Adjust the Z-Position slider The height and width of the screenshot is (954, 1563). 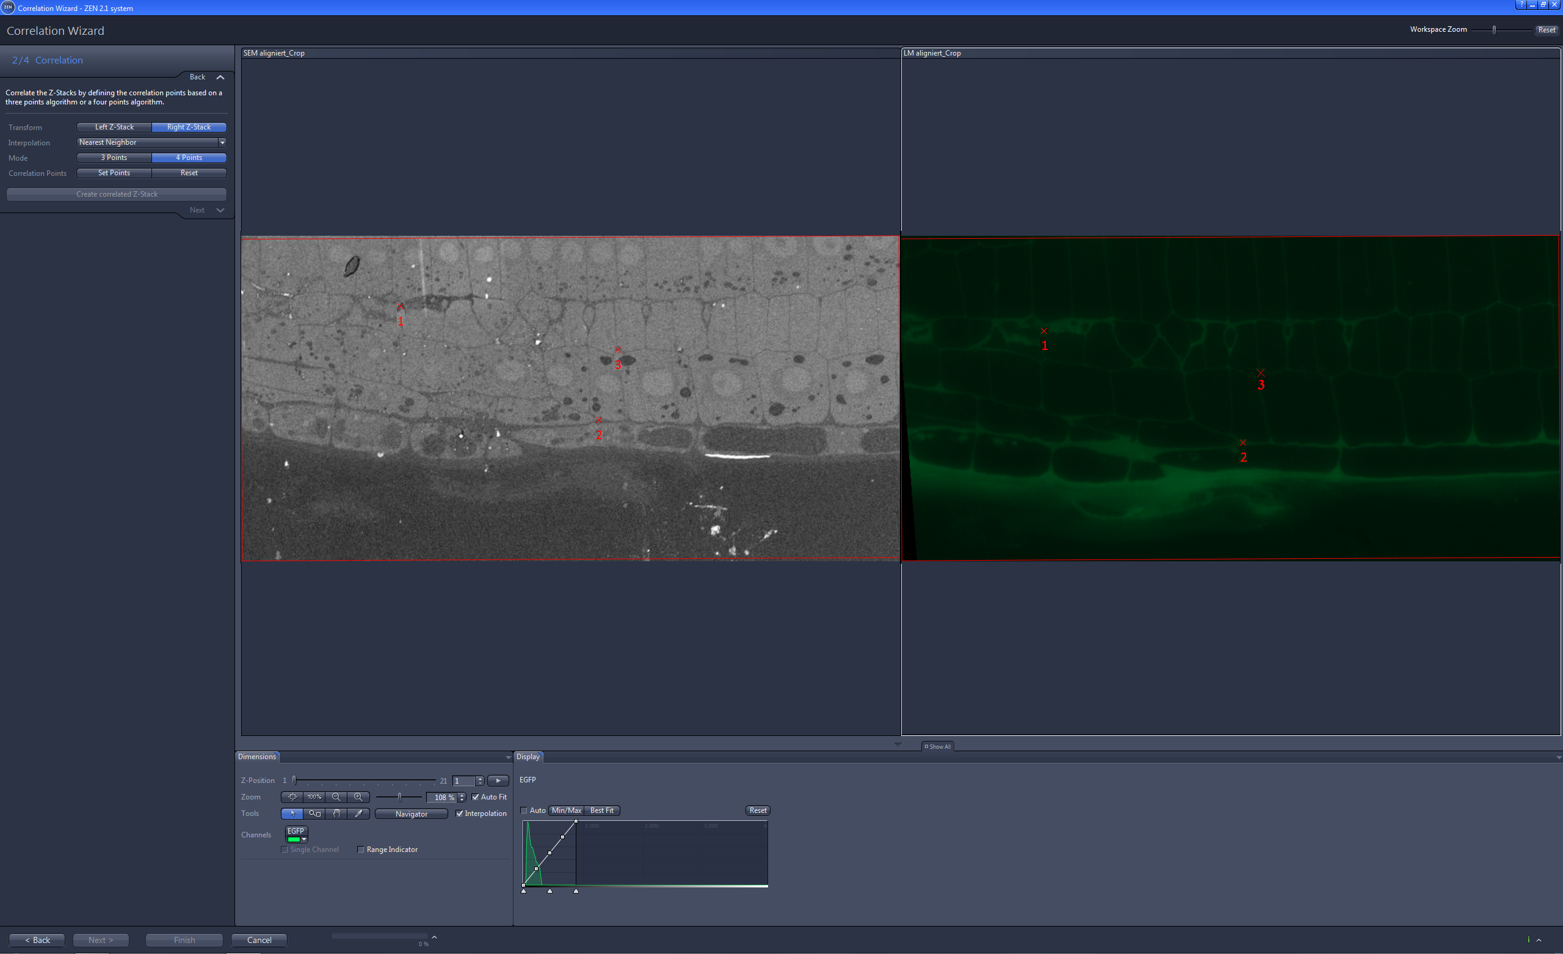click(x=295, y=781)
